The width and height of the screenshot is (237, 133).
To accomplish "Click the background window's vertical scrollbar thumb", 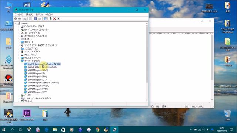I will [212, 58].
